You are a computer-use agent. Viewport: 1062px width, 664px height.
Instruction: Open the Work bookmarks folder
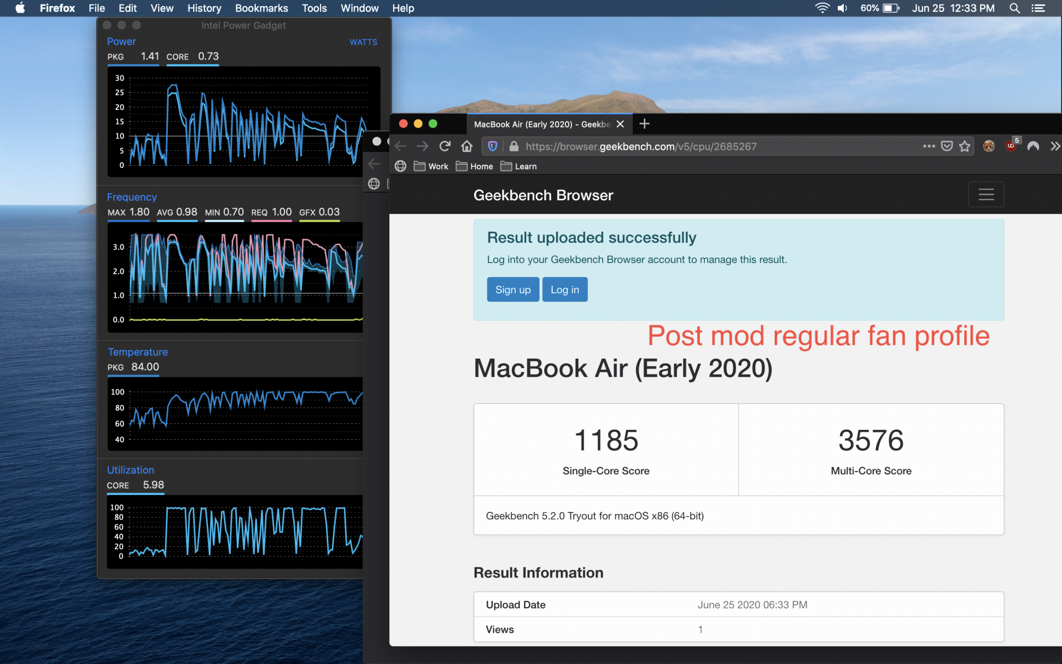click(431, 166)
